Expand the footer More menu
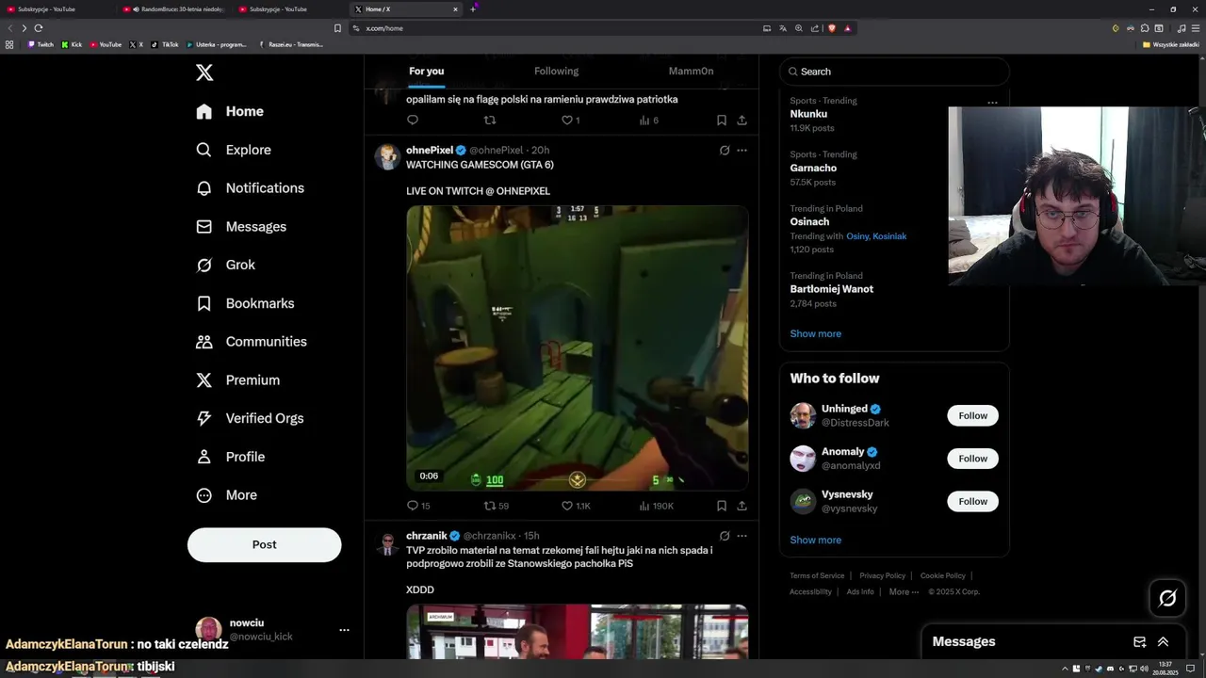Screen dimensions: 1206x678 pyautogui.click(x=904, y=591)
